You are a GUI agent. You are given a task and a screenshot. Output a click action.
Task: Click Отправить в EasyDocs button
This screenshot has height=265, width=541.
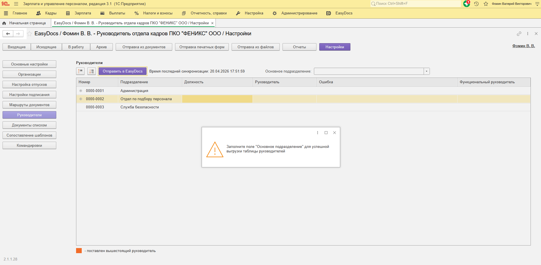(123, 71)
